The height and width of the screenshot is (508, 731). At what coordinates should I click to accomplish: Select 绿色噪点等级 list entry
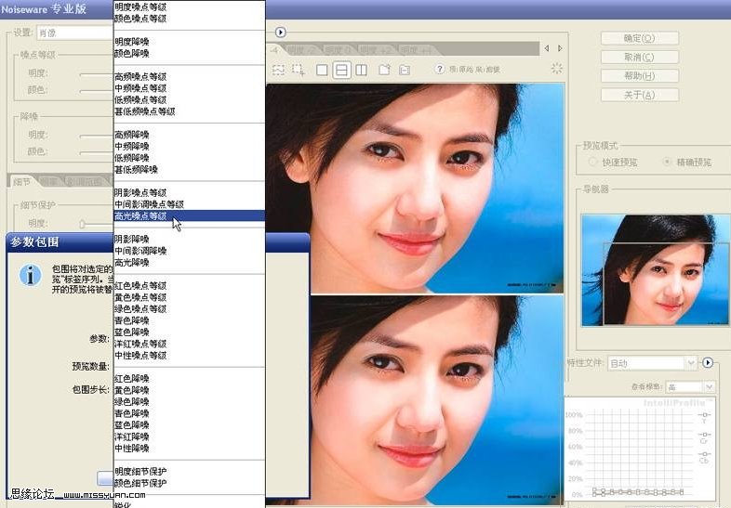pyautogui.click(x=190, y=308)
